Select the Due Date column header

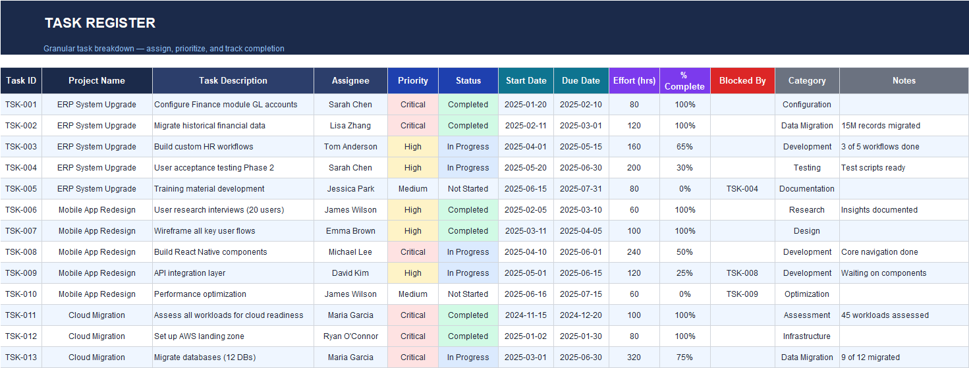581,80
